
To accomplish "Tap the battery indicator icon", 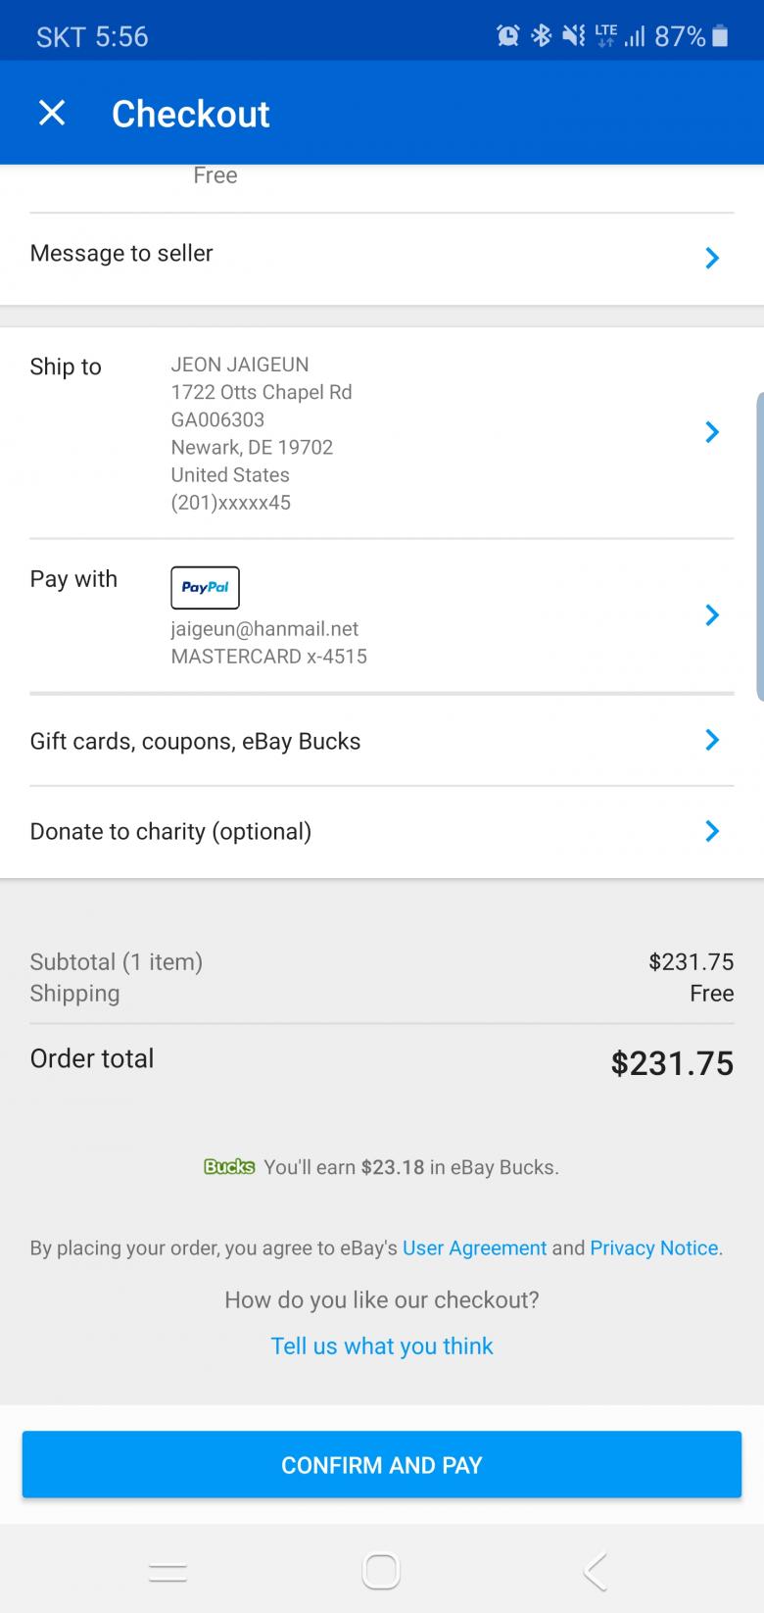I will coord(720,37).
